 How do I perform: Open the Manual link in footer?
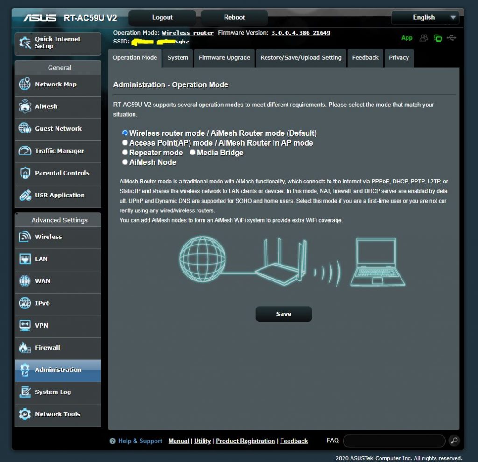pos(179,441)
